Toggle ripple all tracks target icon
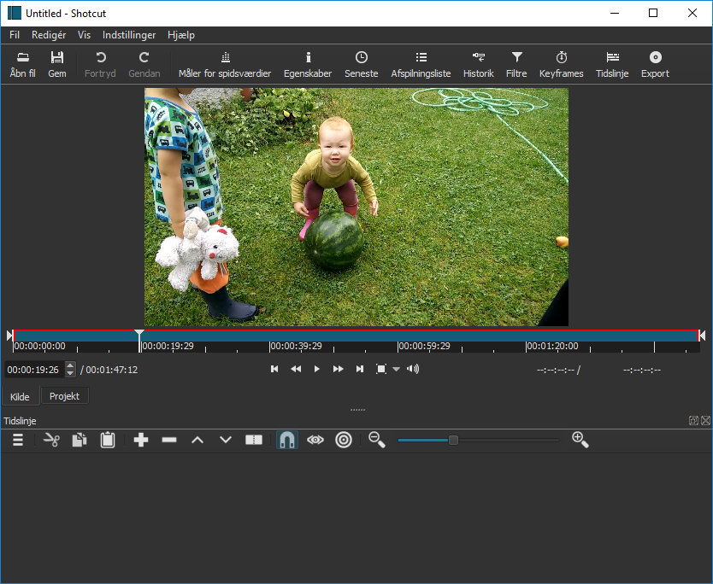713x584 pixels. [x=344, y=440]
